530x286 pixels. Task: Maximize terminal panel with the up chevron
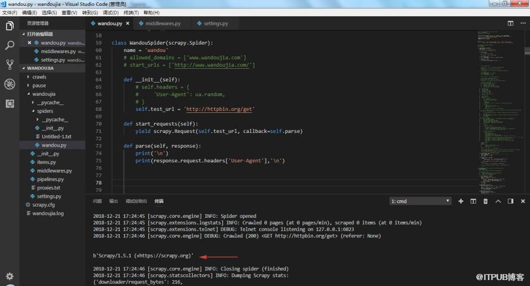click(x=498, y=201)
